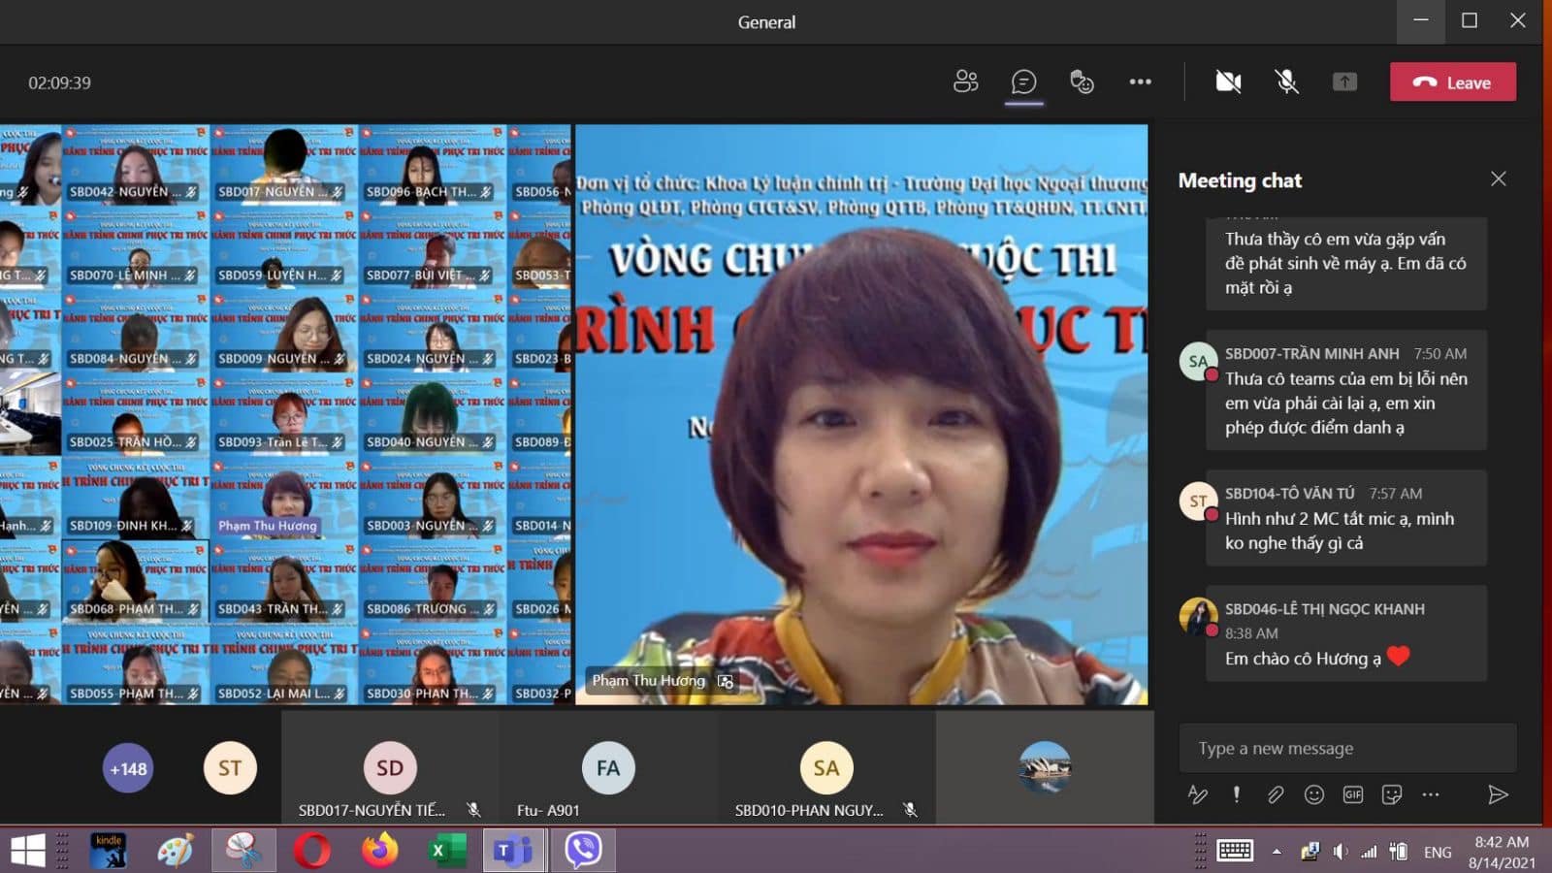This screenshot has height=873, width=1552.
Task: Click the Type a new message field
Action: [x=1347, y=748]
